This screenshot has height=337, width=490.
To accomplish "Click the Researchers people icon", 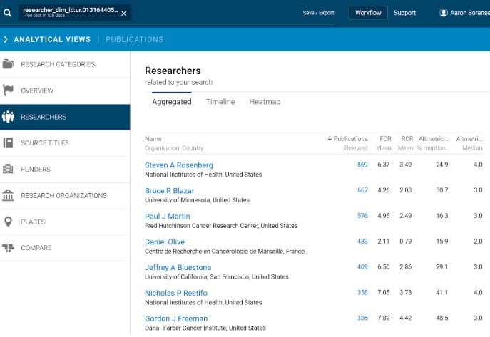I will point(9,117).
